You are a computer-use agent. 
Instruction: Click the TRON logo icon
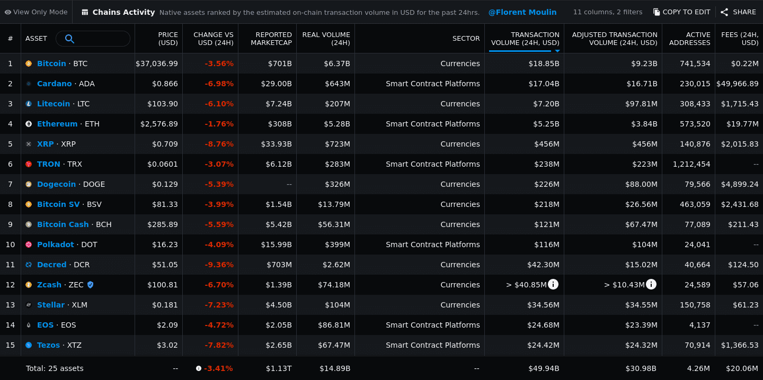(x=29, y=164)
